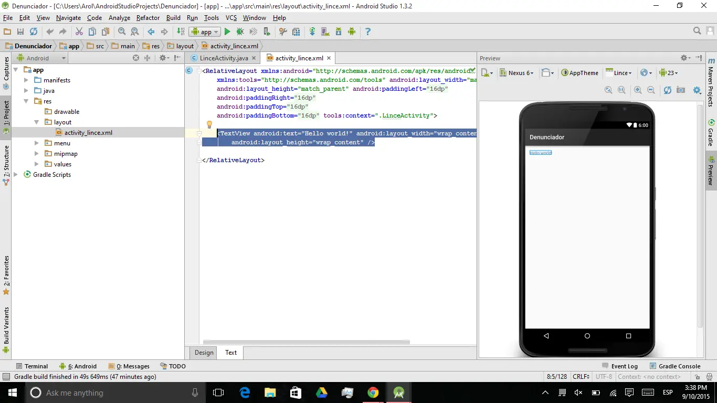
Task: Collapse the res folder
Action: coord(26,101)
